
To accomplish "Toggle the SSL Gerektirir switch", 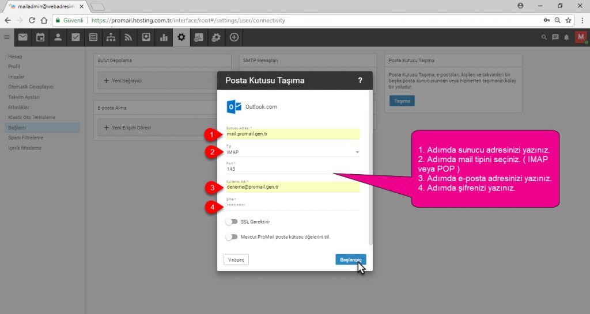I will tap(232, 221).
